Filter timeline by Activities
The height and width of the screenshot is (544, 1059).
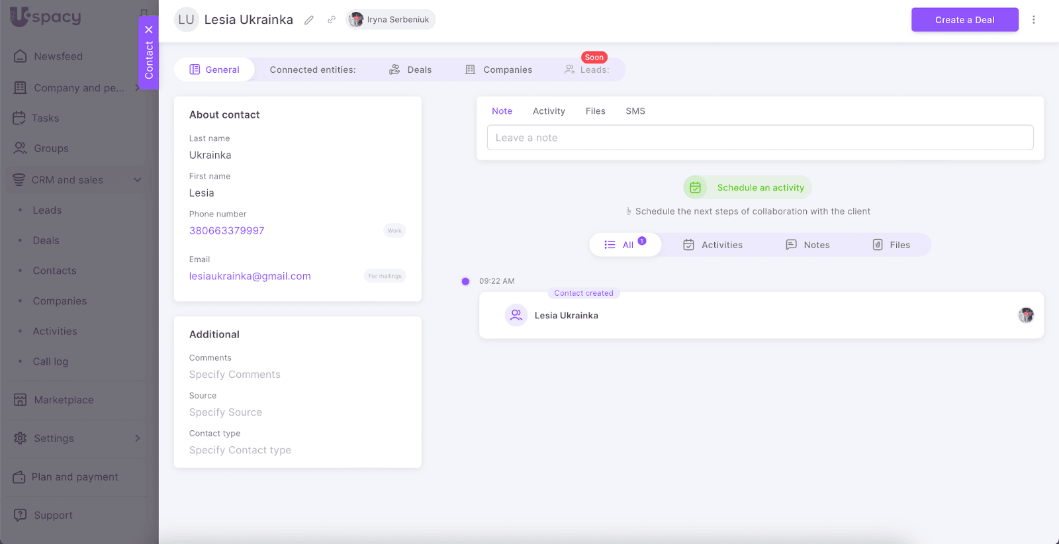(713, 245)
